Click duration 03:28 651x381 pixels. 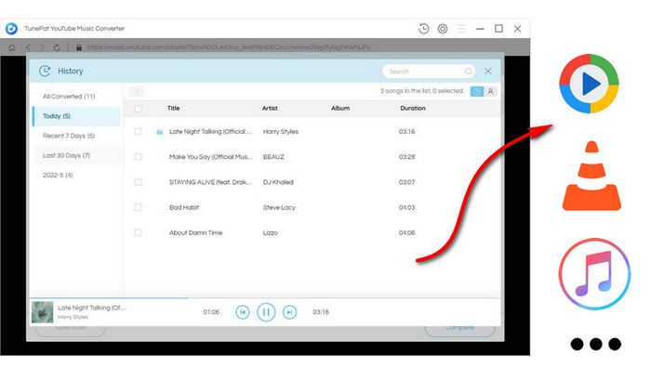(x=407, y=157)
